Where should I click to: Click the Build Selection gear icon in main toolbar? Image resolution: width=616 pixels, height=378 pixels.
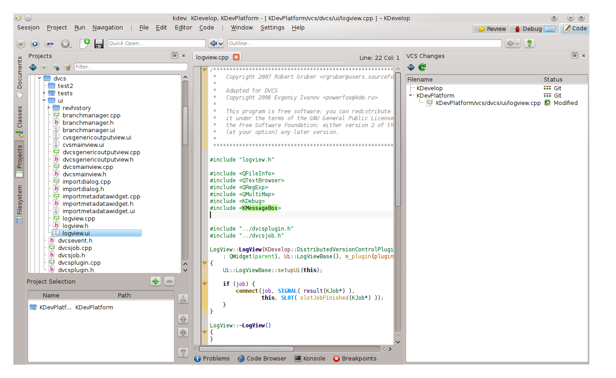pos(21,44)
